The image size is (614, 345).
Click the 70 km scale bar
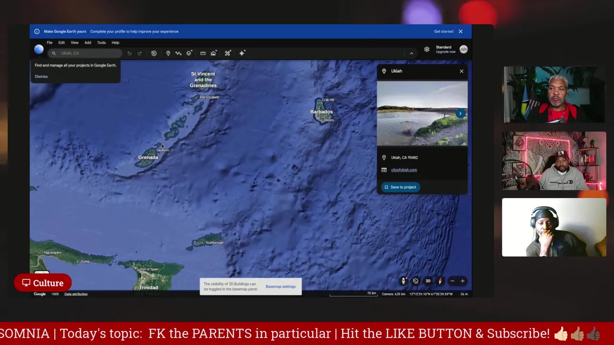pos(354,294)
